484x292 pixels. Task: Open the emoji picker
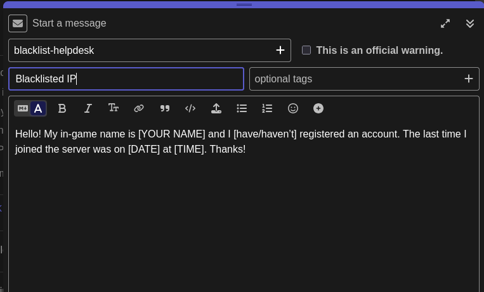click(293, 108)
